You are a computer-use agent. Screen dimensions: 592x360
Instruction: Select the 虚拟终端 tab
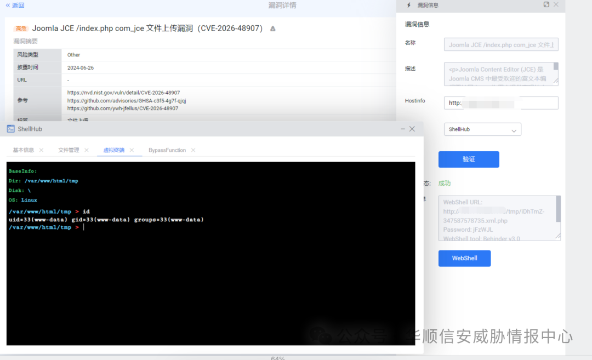coord(113,150)
